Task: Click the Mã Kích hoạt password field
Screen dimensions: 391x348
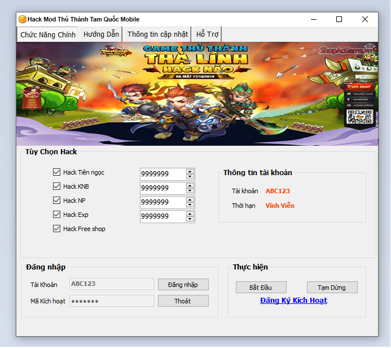Action: coord(112,301)
